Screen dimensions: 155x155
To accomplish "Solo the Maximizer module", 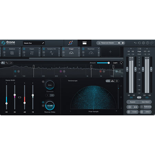I will 83,52.
